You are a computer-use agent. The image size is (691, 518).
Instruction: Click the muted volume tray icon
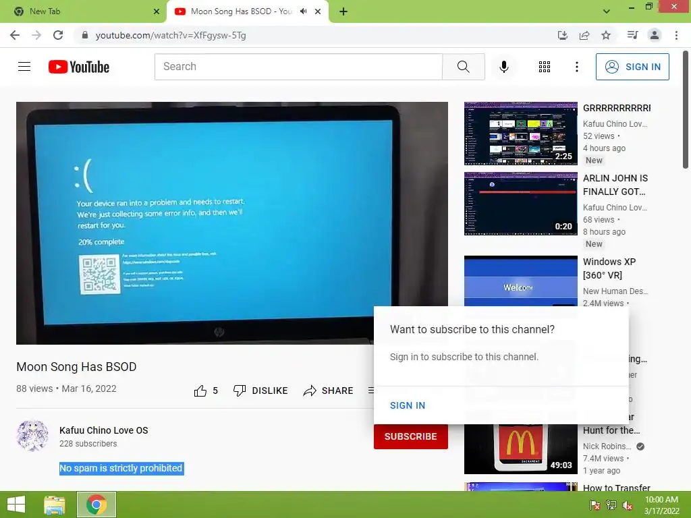(627, 505)
